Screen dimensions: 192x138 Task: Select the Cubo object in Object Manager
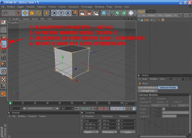click(146, 20)
